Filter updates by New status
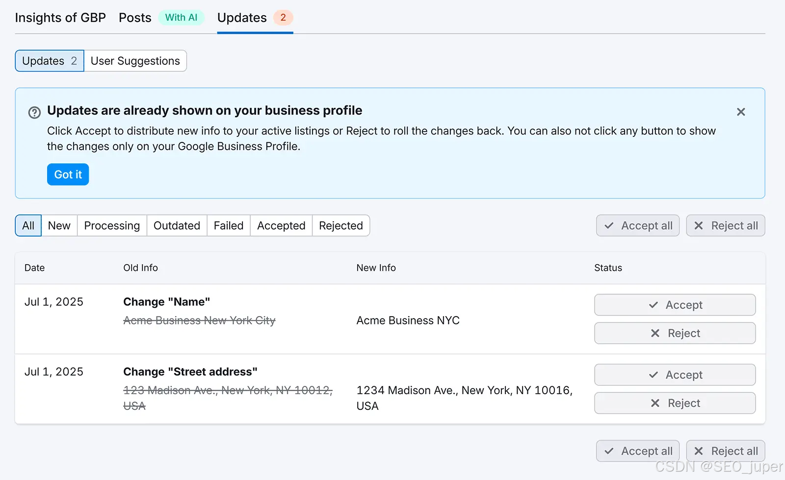Image resolution: width=785 pixels, height=480 pixels. click(59, 226)
